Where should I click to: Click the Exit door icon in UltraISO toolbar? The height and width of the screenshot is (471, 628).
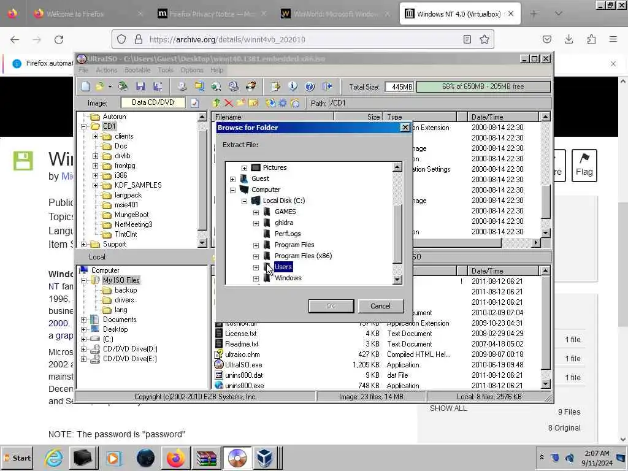click(327, 86)
